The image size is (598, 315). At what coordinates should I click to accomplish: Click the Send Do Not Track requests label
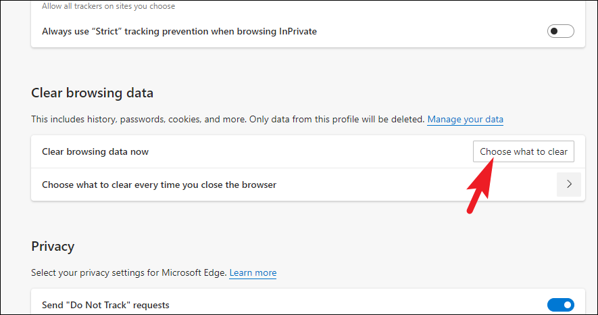point(105,305)
